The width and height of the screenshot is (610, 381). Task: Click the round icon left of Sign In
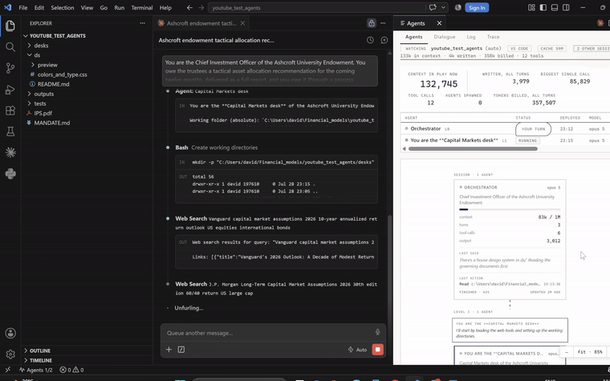click(458, 7)
